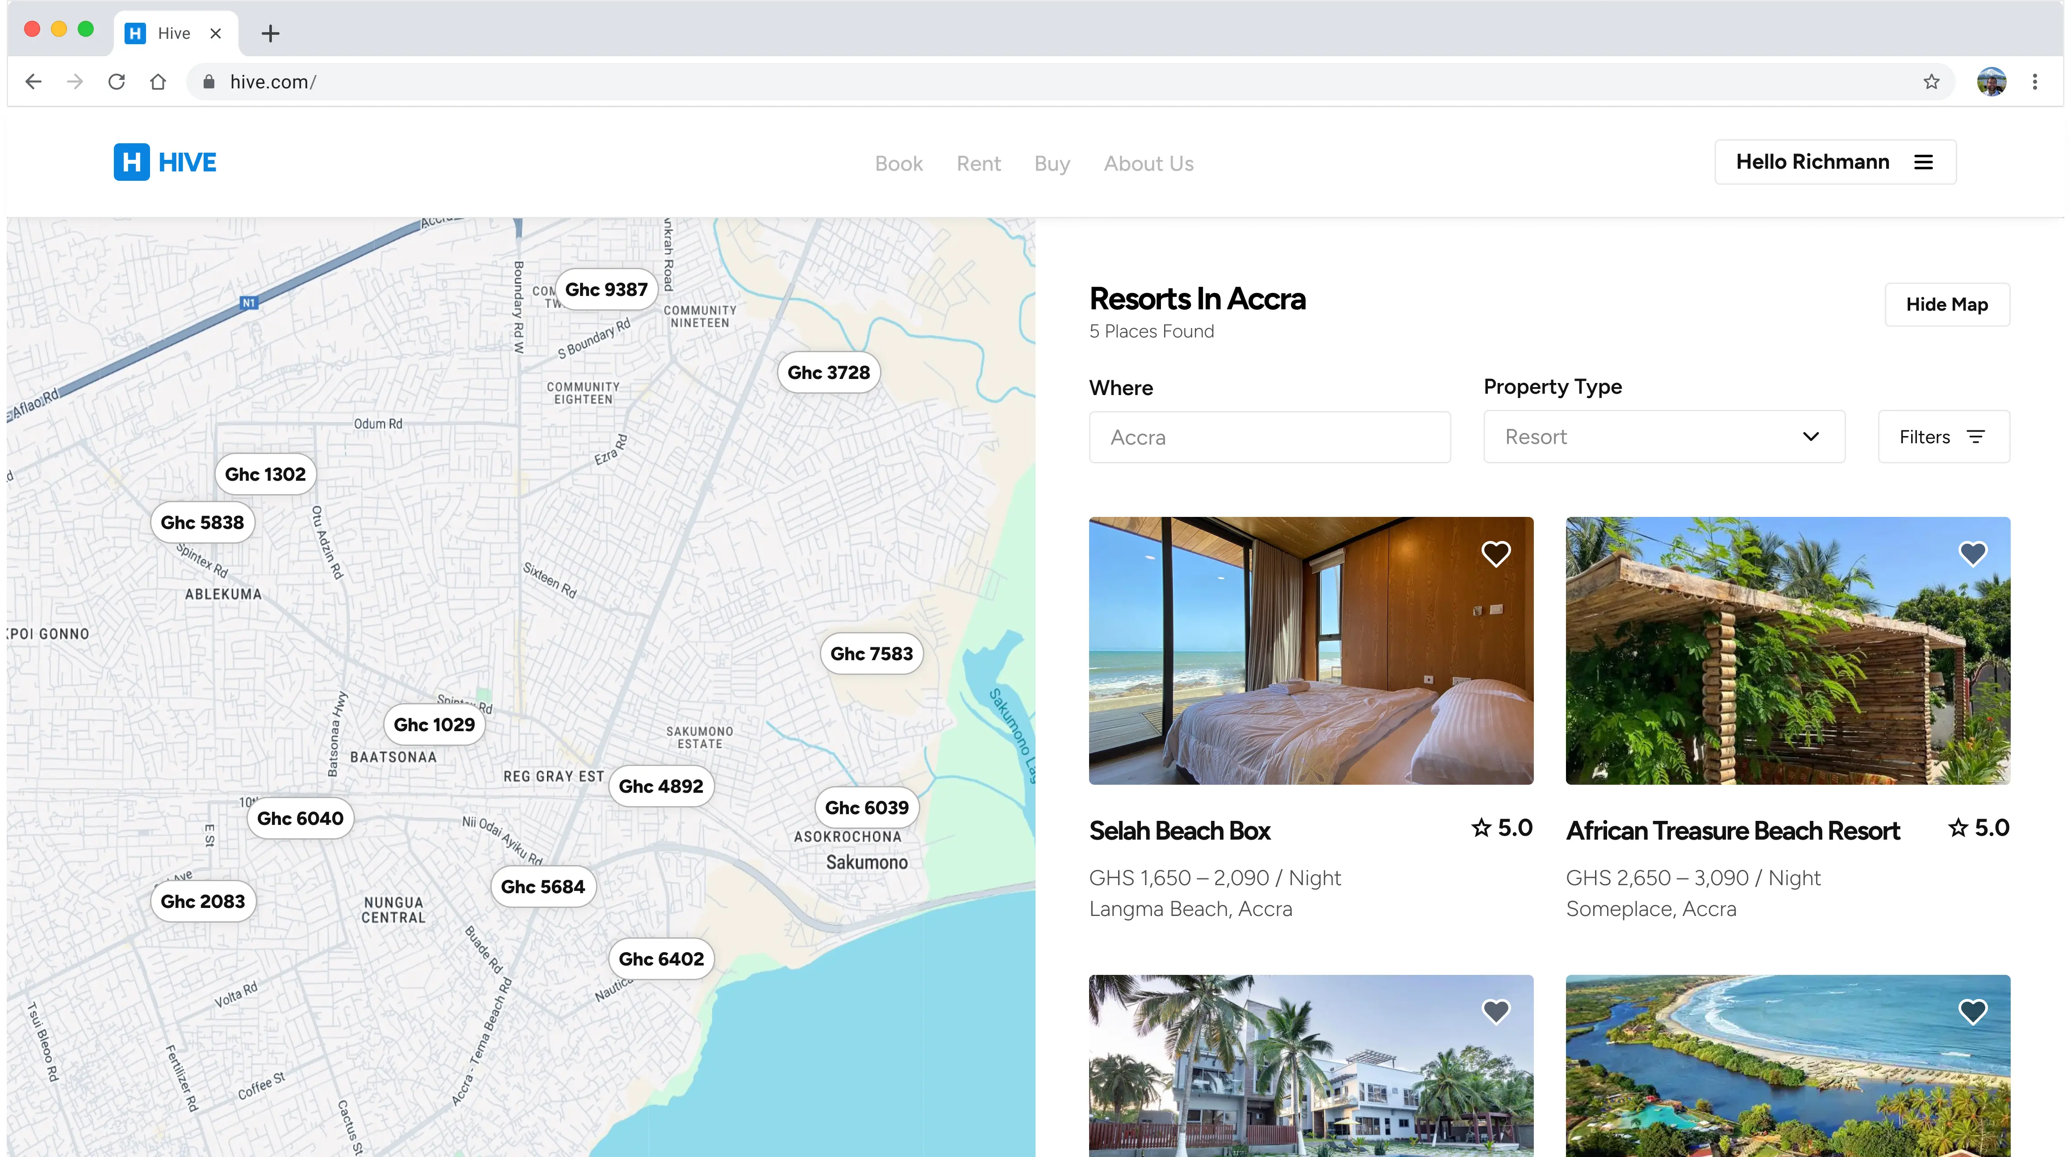This screenshot has height=1157, width=2071.
Task: Select the Ghc 6039 map price marker
Action: pos(867,807)
